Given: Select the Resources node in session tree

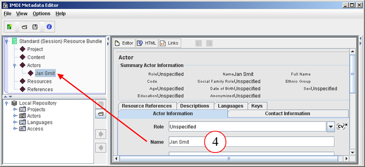Looking at the screenshot, I should (39, 81).
